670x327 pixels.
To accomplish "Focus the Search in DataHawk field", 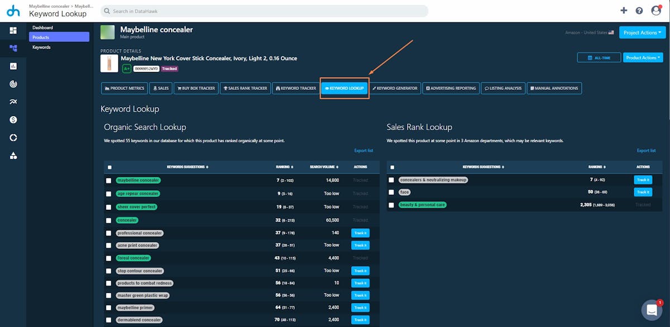I will tap(265, 11).
